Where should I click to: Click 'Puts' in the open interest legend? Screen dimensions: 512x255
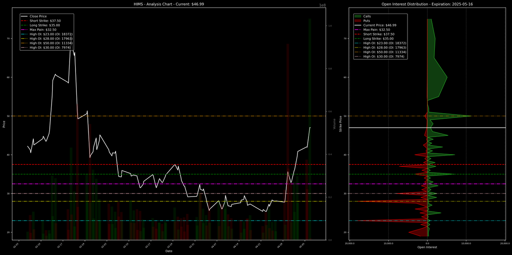367,21
